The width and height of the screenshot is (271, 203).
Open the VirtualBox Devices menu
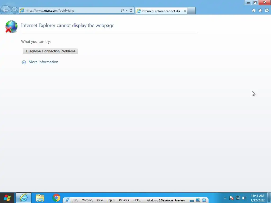[x=124, y=200]
